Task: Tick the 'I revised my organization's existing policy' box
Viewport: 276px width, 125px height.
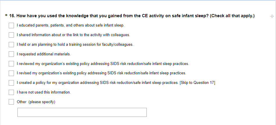Action: [x=11, y=73]
